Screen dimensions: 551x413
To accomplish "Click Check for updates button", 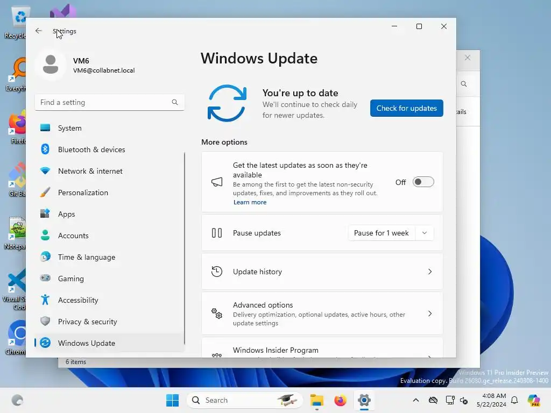I will click(407, 108).
